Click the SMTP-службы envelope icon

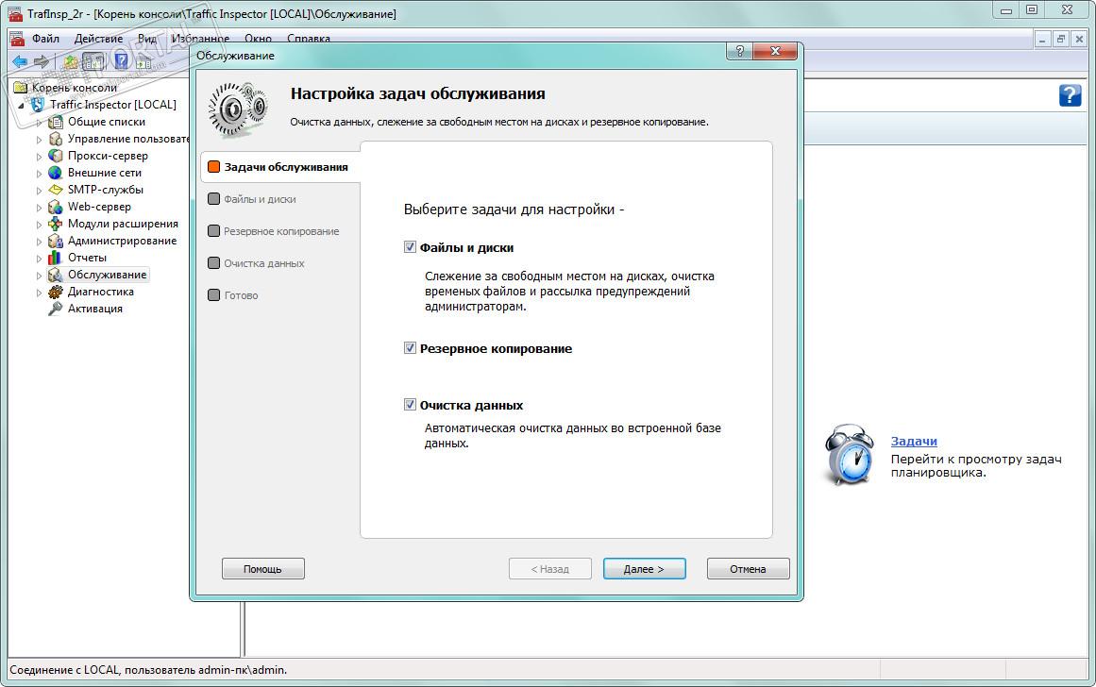pyautogui.click(x=55, y=190)
